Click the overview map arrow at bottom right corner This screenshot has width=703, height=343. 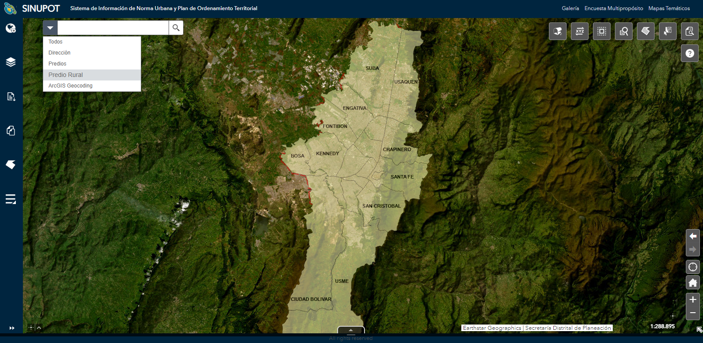point(699,329)
